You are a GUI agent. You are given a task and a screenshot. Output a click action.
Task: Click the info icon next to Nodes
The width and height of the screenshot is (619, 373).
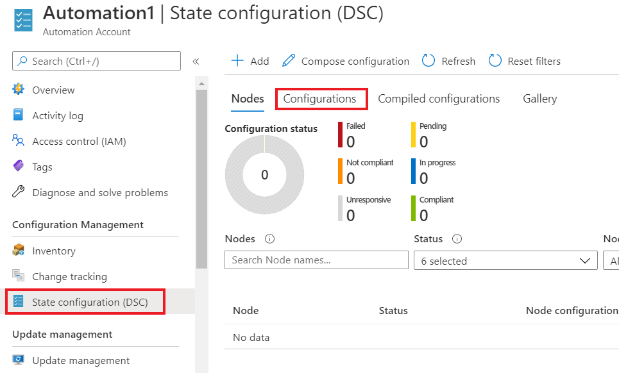[x=269, y=239]
